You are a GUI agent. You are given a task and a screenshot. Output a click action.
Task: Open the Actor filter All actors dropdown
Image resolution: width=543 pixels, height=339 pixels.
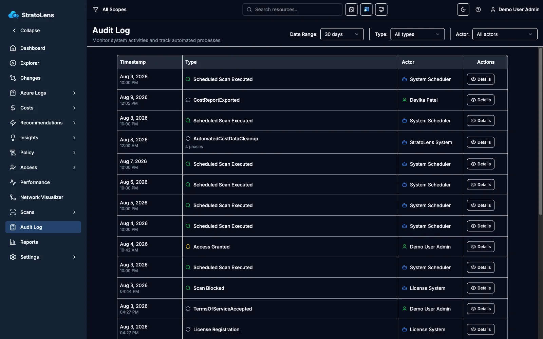(x=505, y=34)
